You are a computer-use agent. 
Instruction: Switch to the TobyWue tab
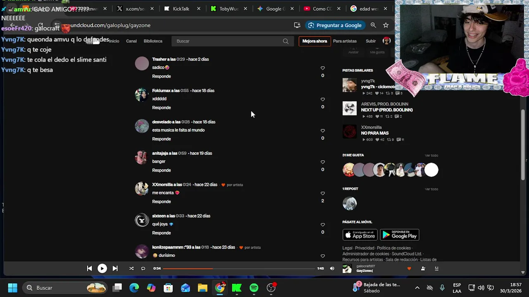click(229, 9)
